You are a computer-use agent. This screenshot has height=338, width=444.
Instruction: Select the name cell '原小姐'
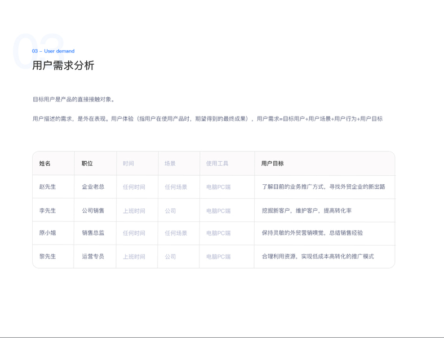click(x=47, y=233)
